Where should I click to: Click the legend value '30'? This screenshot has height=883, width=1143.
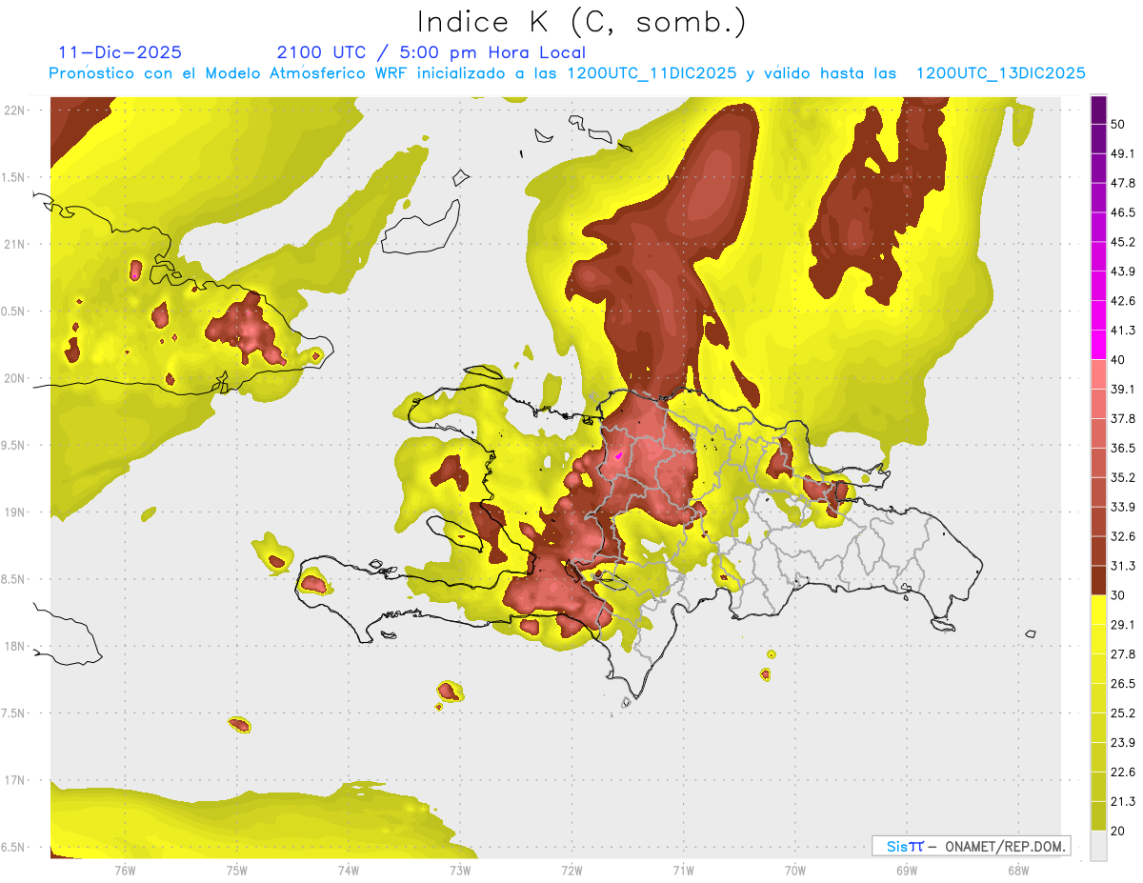[x=1119, y=595]
